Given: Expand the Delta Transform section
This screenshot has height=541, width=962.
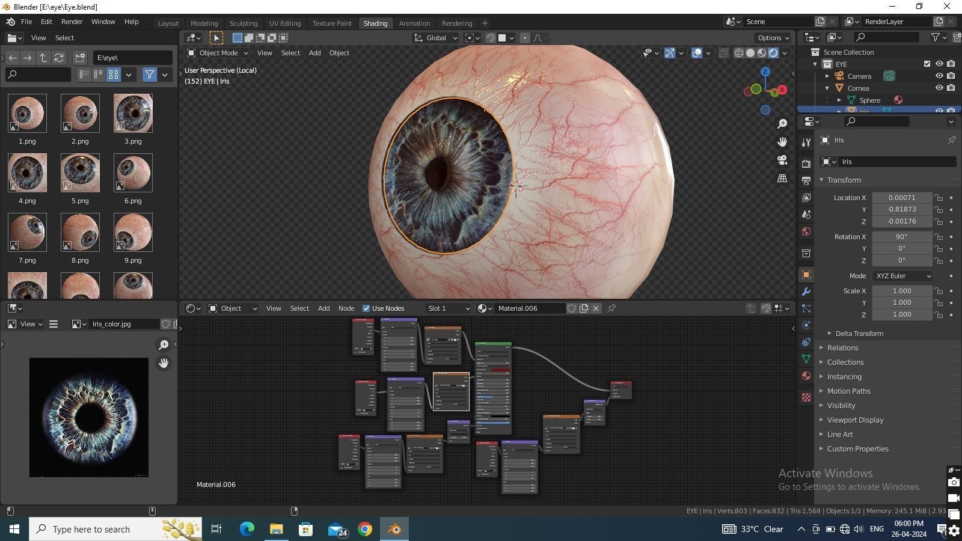Looking at the screenshot, I should tap(859, 334).
